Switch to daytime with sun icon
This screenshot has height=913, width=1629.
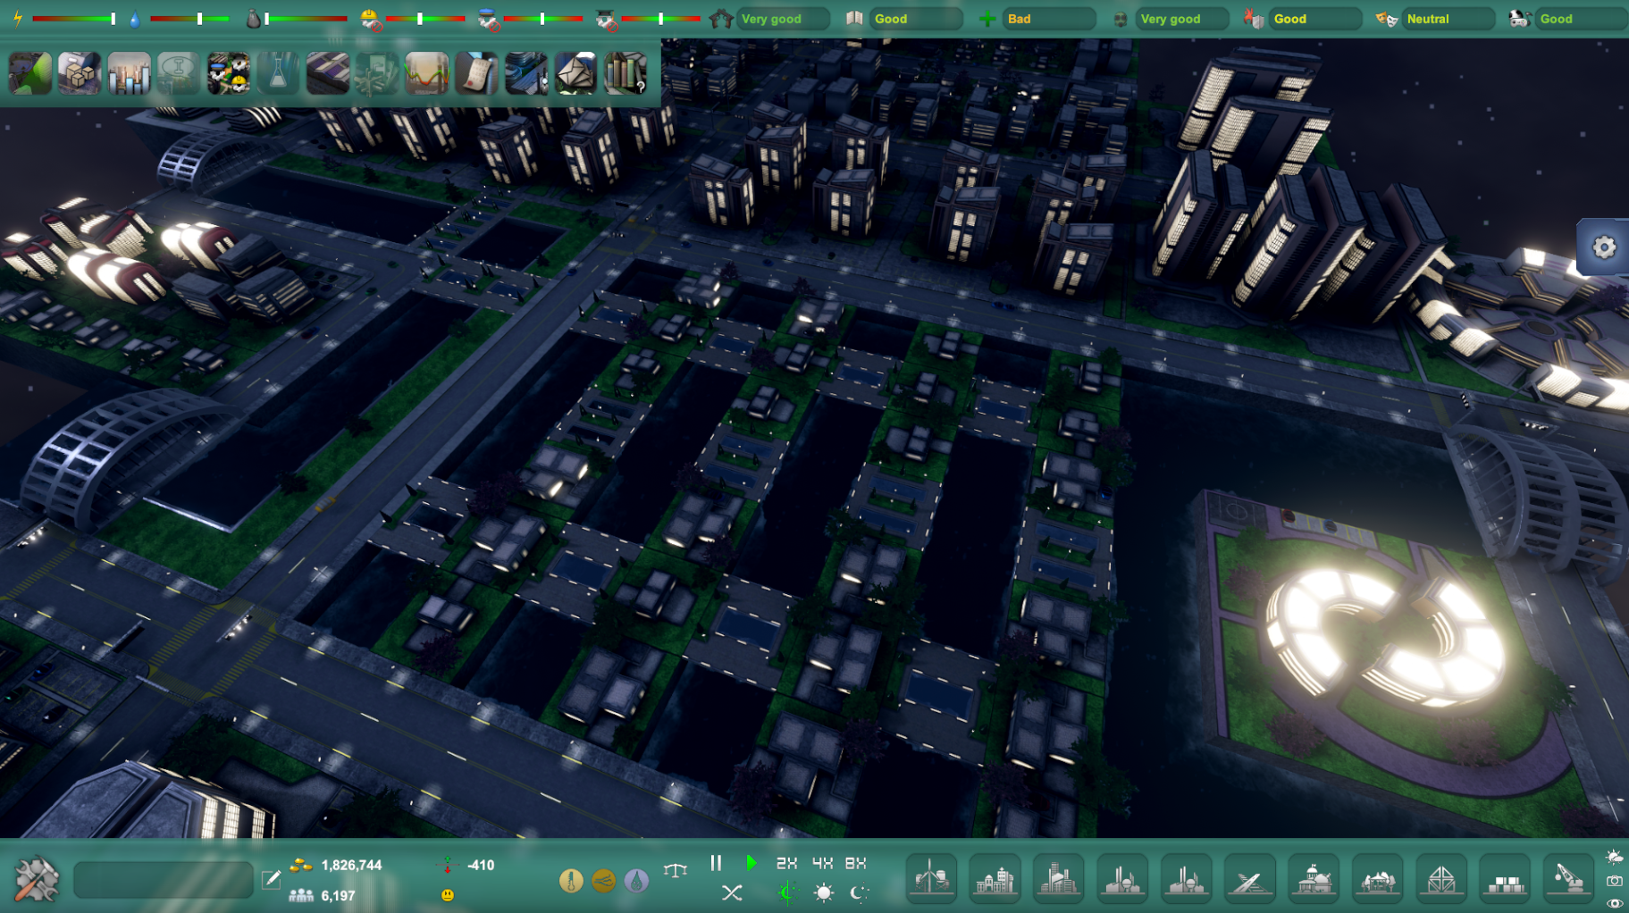pyautogui.click(x=824, y=892)
